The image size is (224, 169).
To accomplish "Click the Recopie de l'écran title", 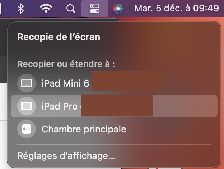I will pos(59,37).
